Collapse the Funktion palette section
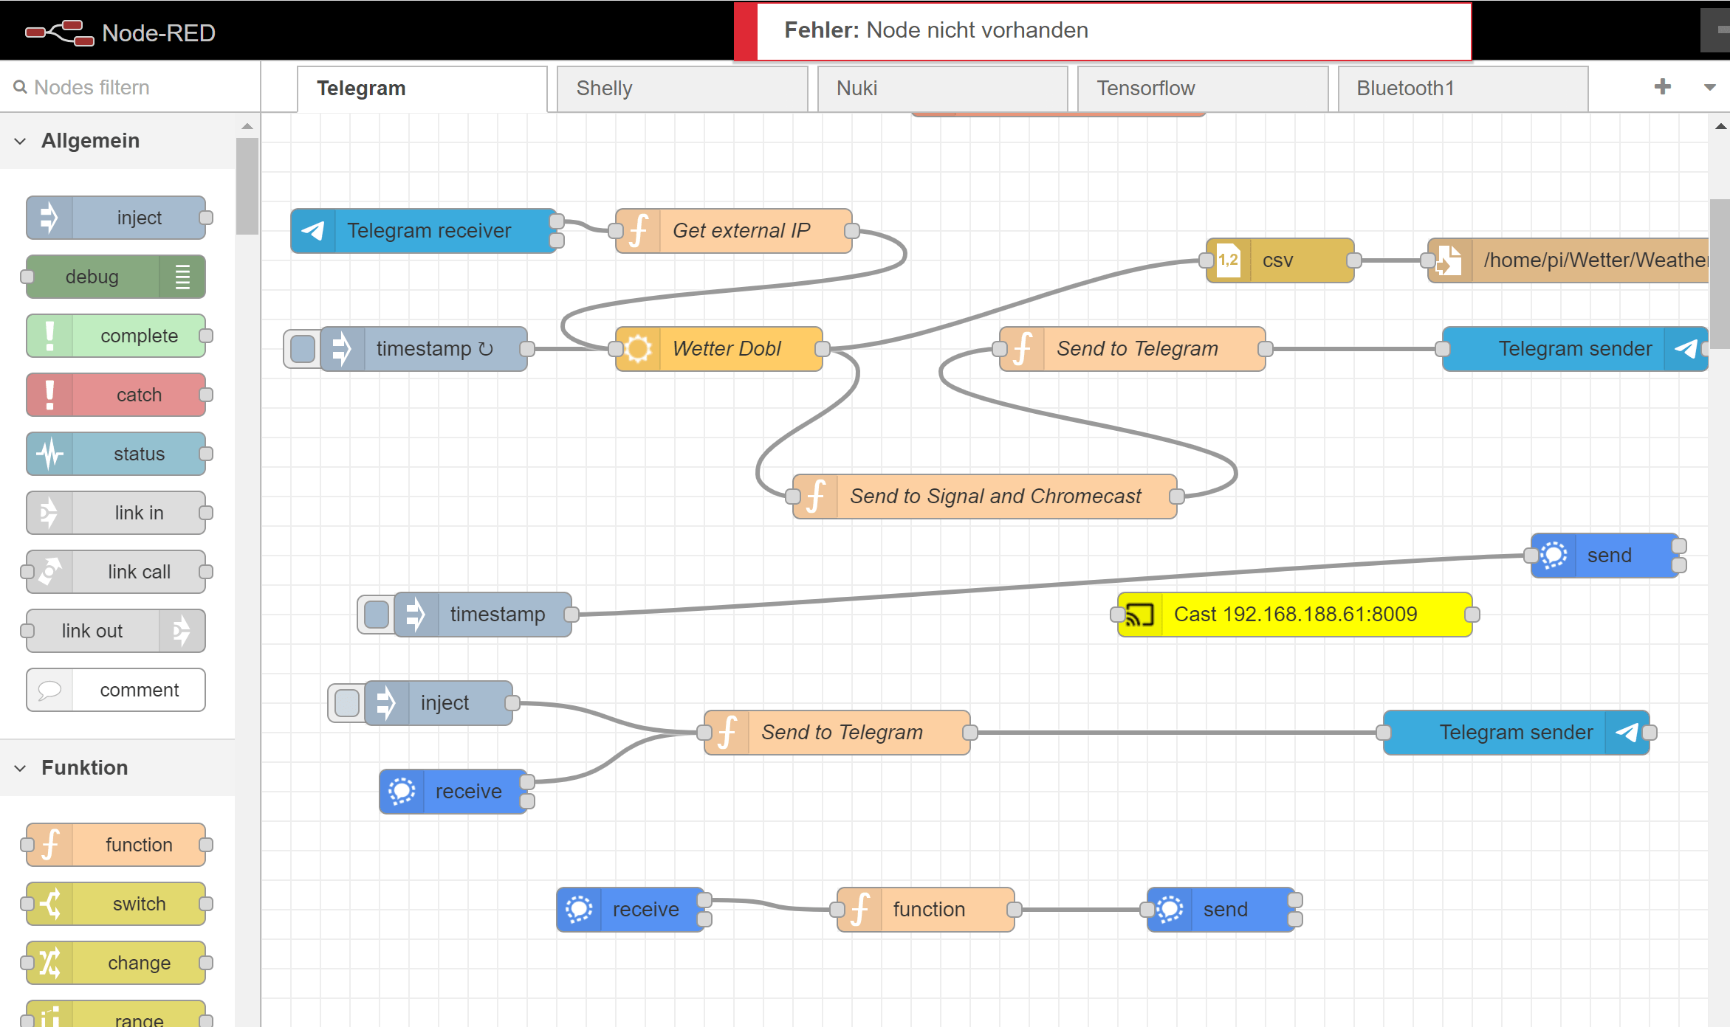Viewport: 1730px width, 1027px height. pyautogui.click(x=20, y=767)
